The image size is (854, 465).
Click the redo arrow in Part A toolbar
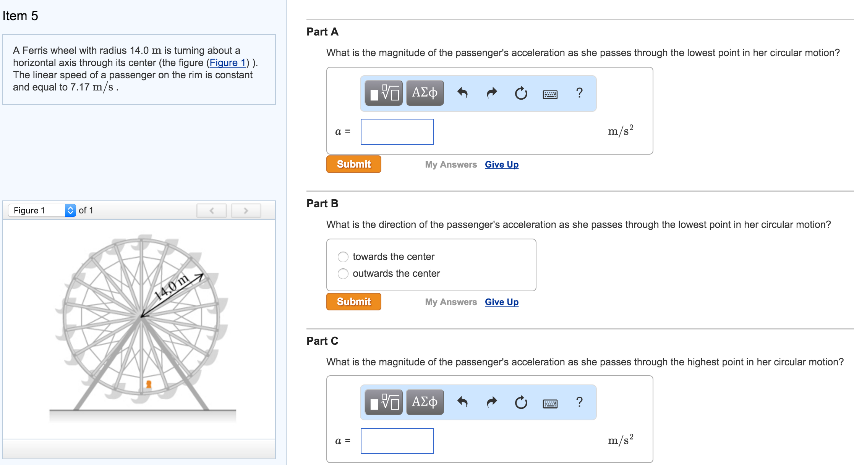point(492,93)
